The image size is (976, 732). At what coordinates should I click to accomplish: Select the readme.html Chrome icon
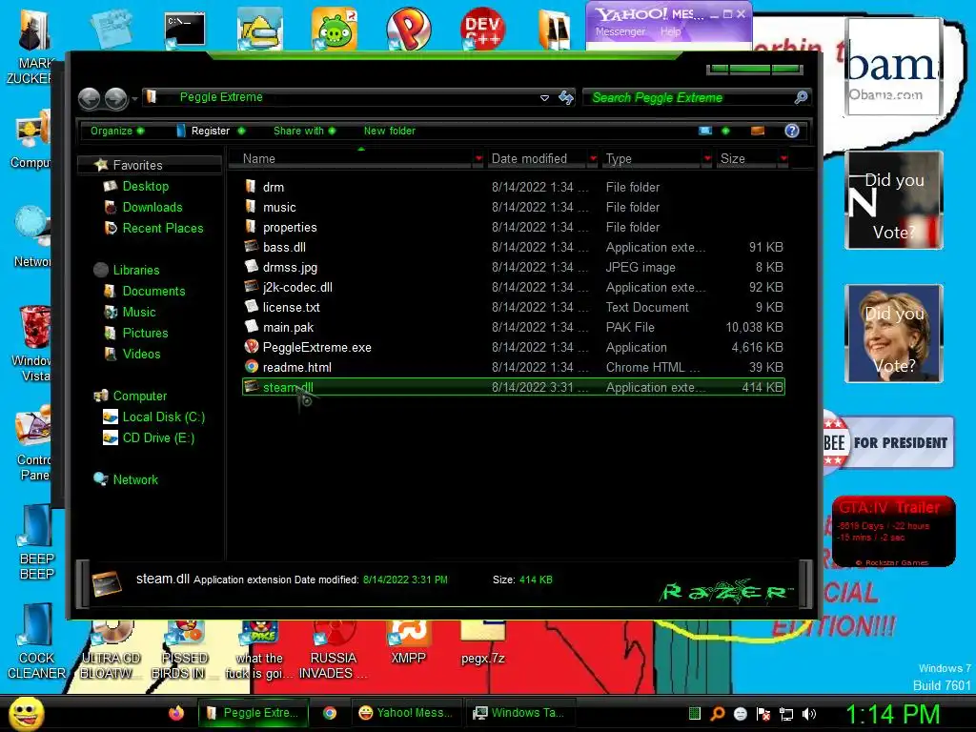coord(252,367)
